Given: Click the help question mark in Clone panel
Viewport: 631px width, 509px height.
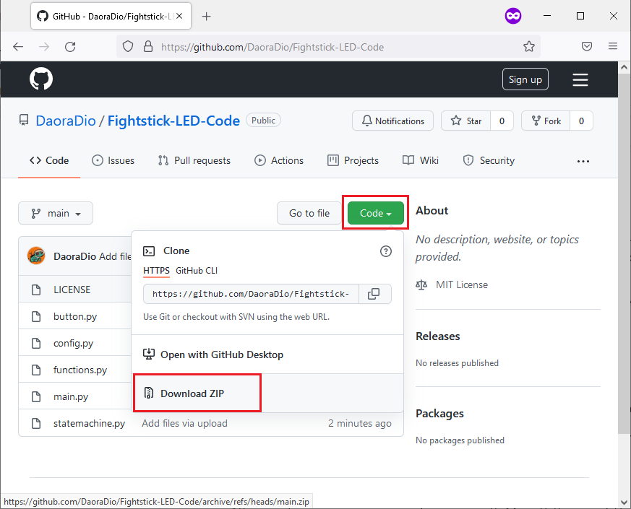Looking at the screenshot, I should pyautogui.click(x=386, y=251).
